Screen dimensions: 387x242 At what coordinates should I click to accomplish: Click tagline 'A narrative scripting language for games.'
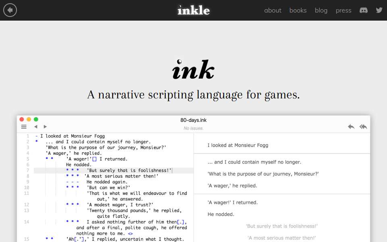click(193, 95)
